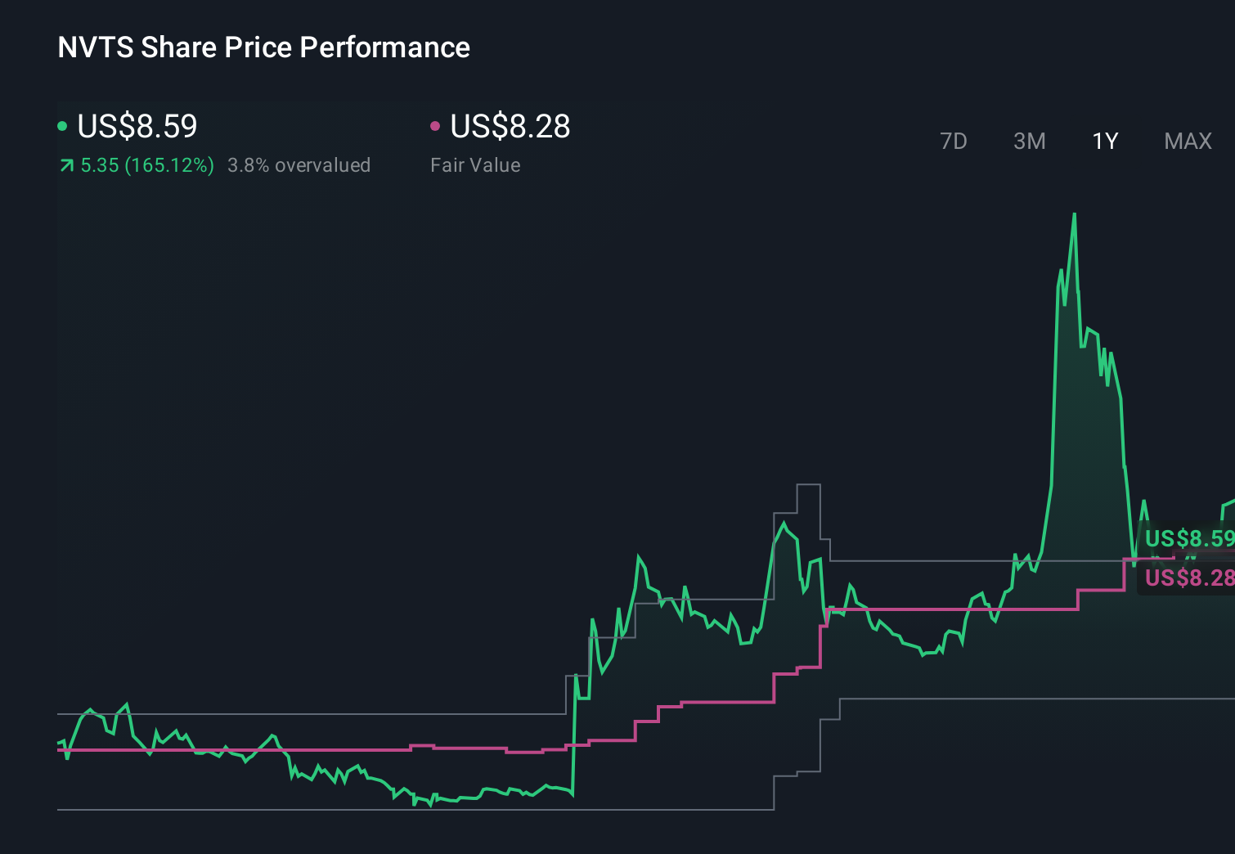The width and height of the screenshot is (1235, 854).
Task: Click the green price line at its peak
Action: click(1074, 214)
